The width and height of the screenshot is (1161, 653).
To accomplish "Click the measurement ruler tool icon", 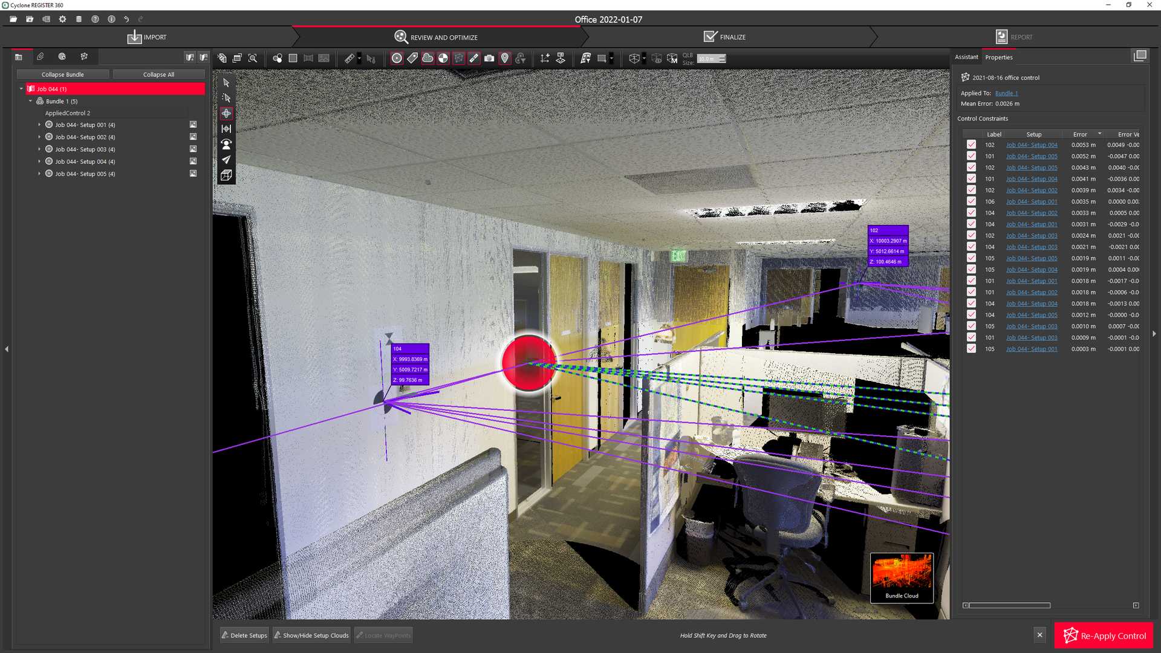I will 350,59.
